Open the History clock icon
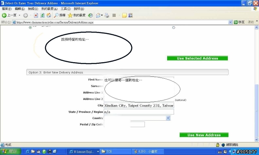The height and width of the screenshot is (155, 259). pyautogui.click(x=90, y=15)
